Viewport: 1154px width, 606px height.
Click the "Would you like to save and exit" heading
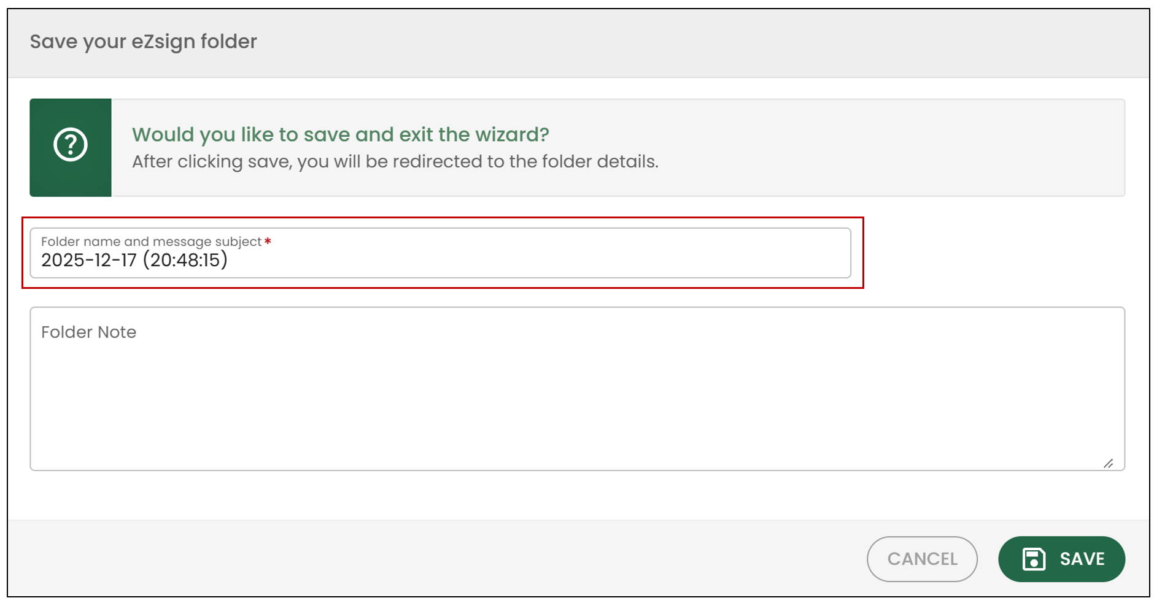tap(341, 134)
